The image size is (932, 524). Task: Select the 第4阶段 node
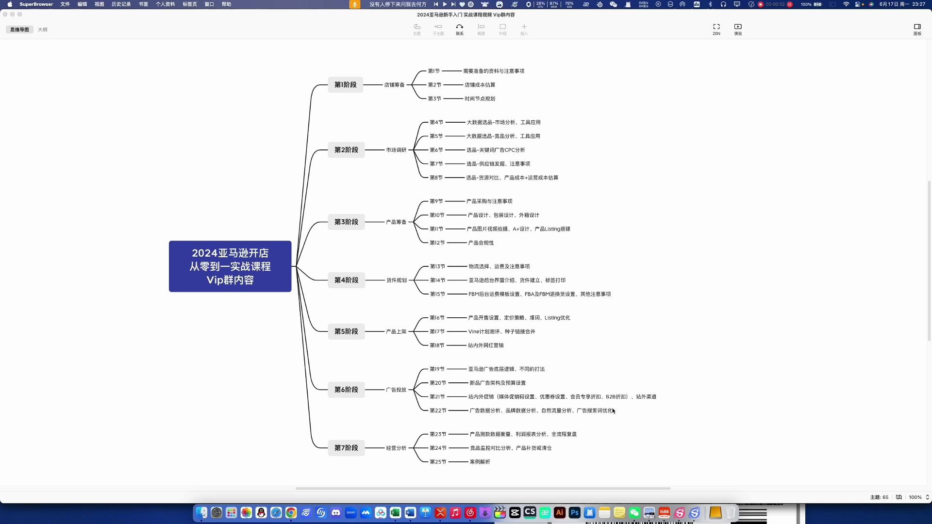346,280
